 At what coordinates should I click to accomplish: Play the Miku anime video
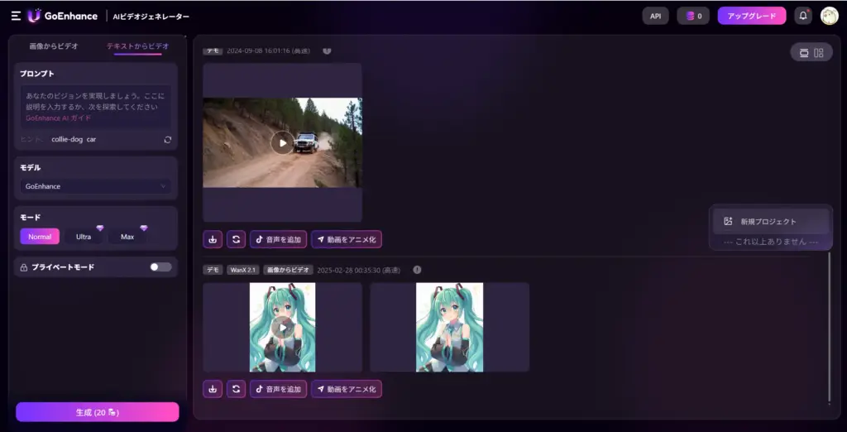pos(282,327)
